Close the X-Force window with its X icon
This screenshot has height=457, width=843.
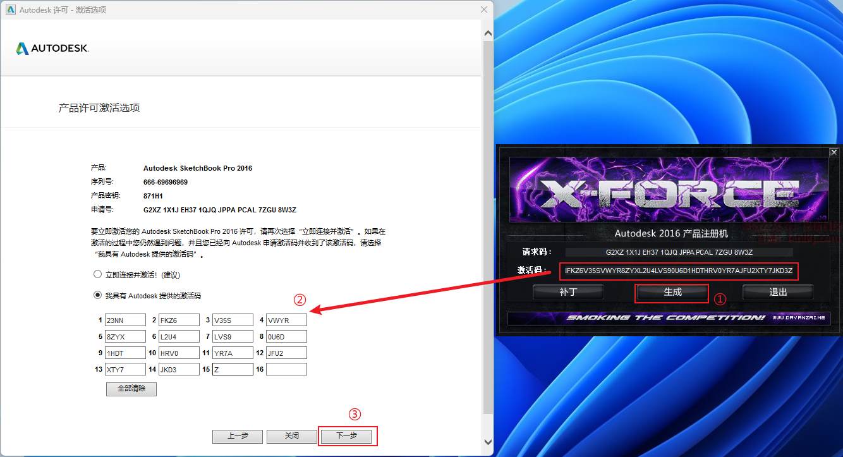(834, 152)
